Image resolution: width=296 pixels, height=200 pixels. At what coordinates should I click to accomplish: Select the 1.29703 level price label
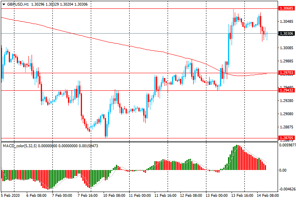(286, 73)
